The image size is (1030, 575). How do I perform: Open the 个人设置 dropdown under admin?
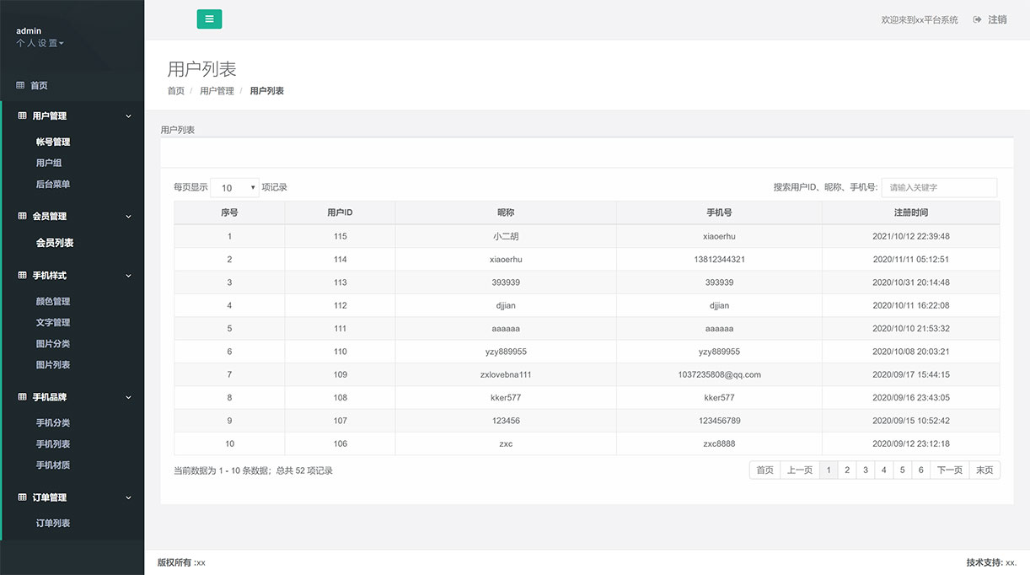pyautogui.click(x=40, y=43)
